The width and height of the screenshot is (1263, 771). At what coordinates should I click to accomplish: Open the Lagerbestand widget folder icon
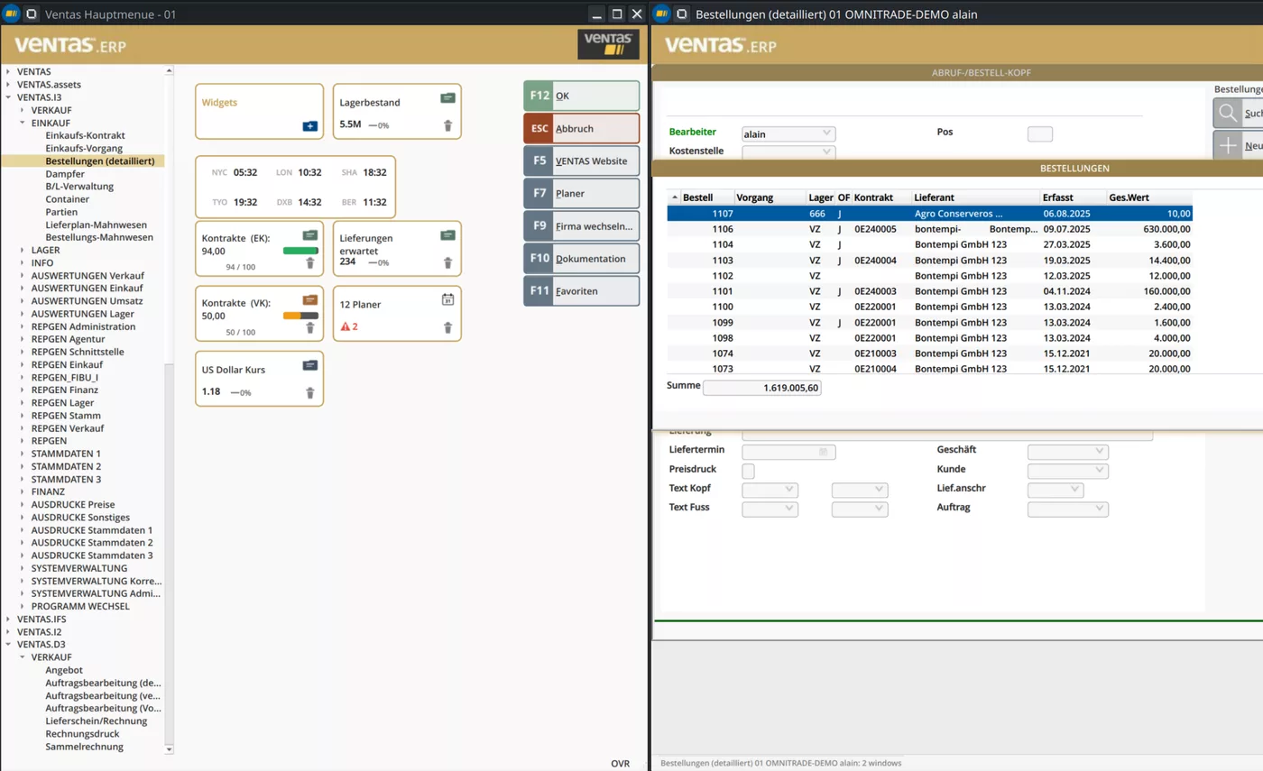pos(447,97)
